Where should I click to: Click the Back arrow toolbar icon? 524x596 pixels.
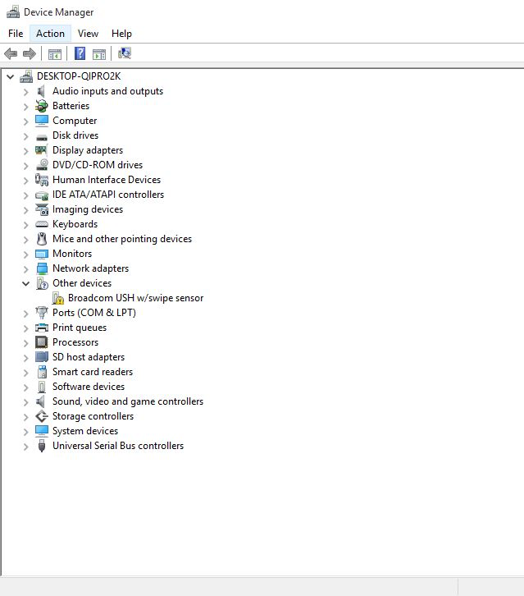point(11,53)
